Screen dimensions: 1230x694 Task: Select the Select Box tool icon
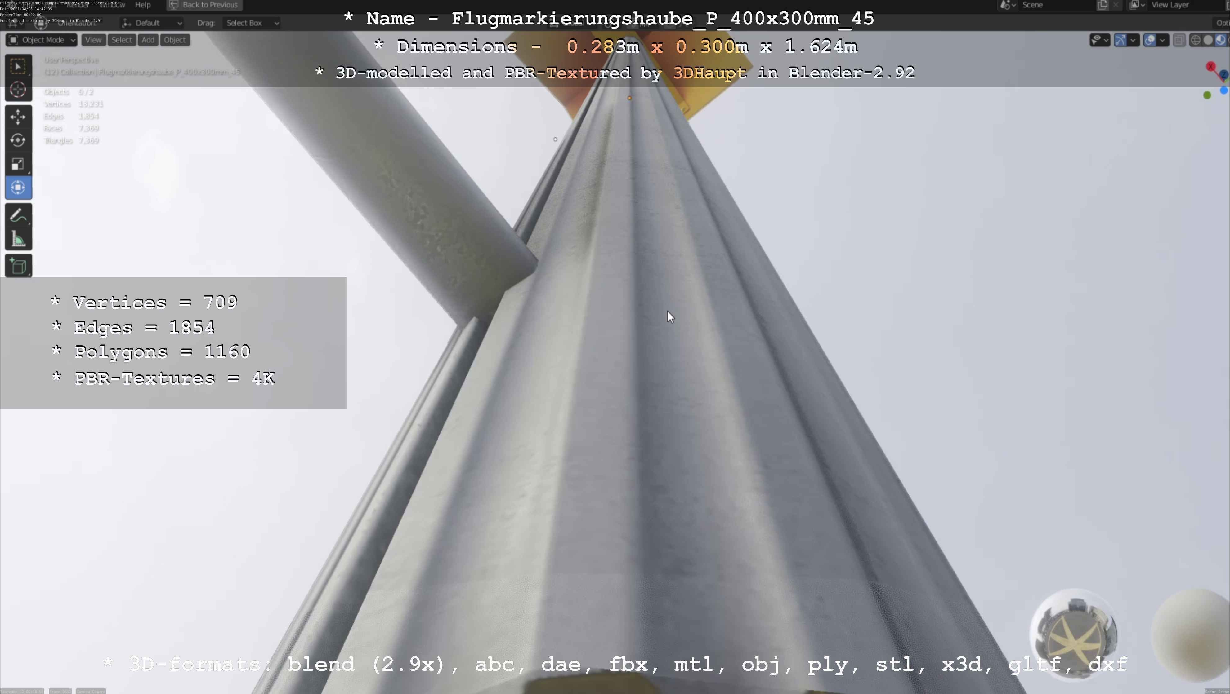point(18,66)
